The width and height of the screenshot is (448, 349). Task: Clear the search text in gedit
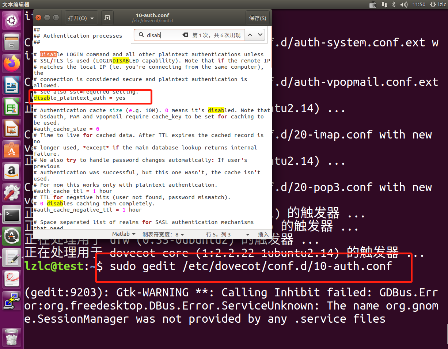click(185, 35)
